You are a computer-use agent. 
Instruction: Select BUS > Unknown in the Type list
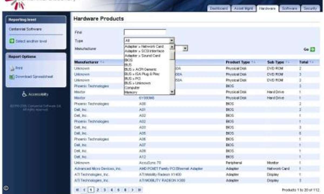(x=147, y=83)
